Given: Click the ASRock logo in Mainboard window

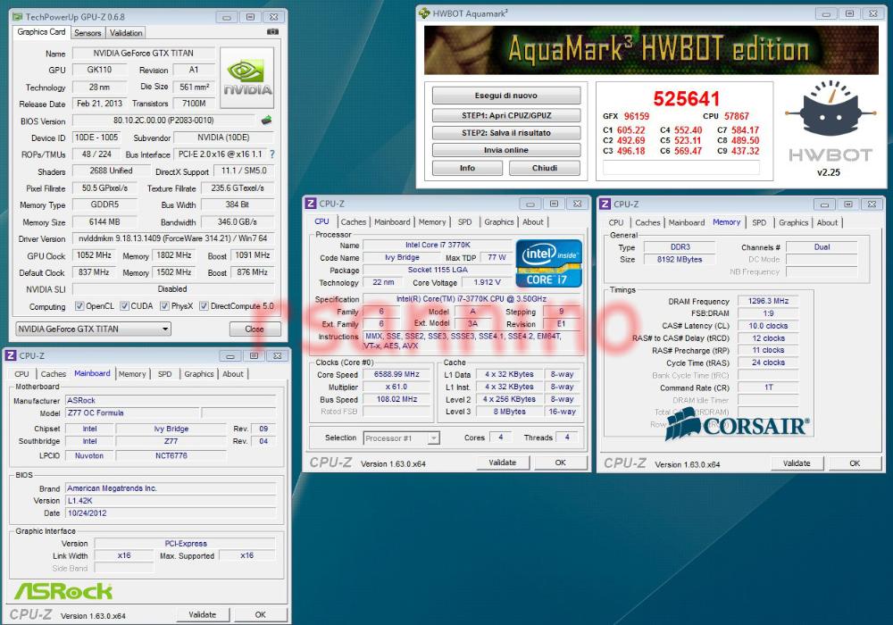Looking at the screenshot, I should pos(63,591).
